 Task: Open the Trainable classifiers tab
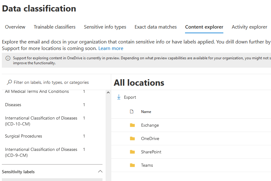[x=55, y=27]
